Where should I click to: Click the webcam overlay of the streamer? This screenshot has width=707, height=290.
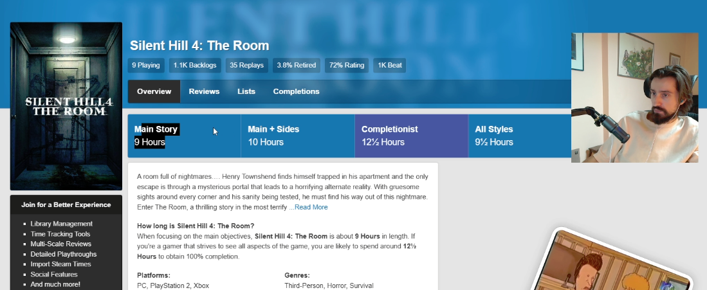(634, 98)
